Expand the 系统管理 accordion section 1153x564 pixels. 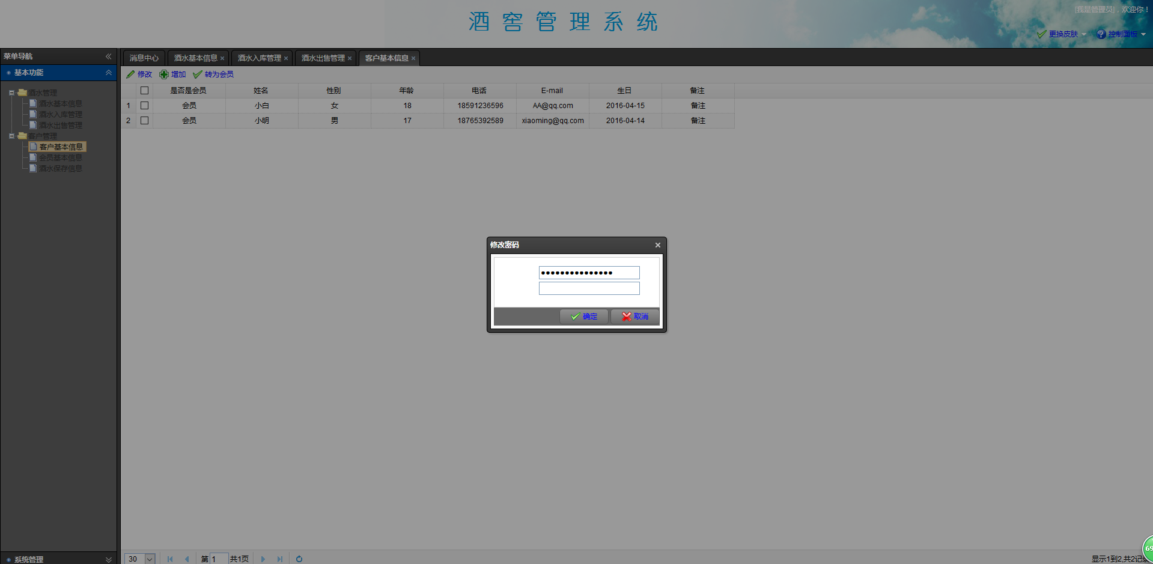[109, 559]
